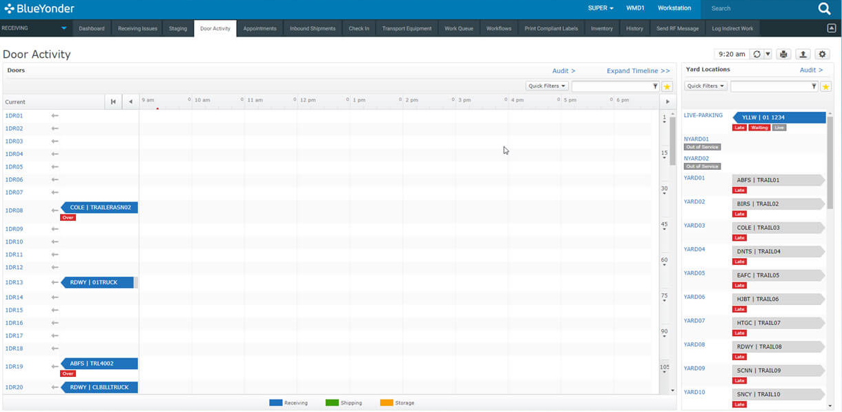Viewport: 842px width, 412px height.
Task: Click the magnifier search icon in header
Action: pos(824,9)
